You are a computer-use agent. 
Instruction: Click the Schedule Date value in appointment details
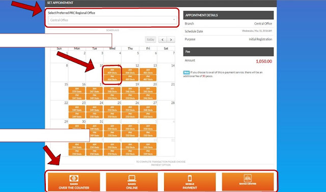coord(257,31)
